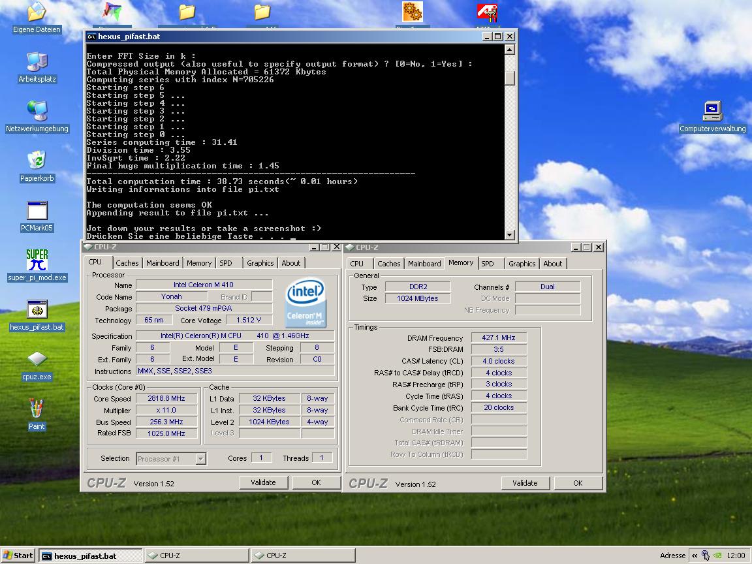Click left CPU-Z window title icon
The height and width of the screenshot is (564, 752).
87,247
